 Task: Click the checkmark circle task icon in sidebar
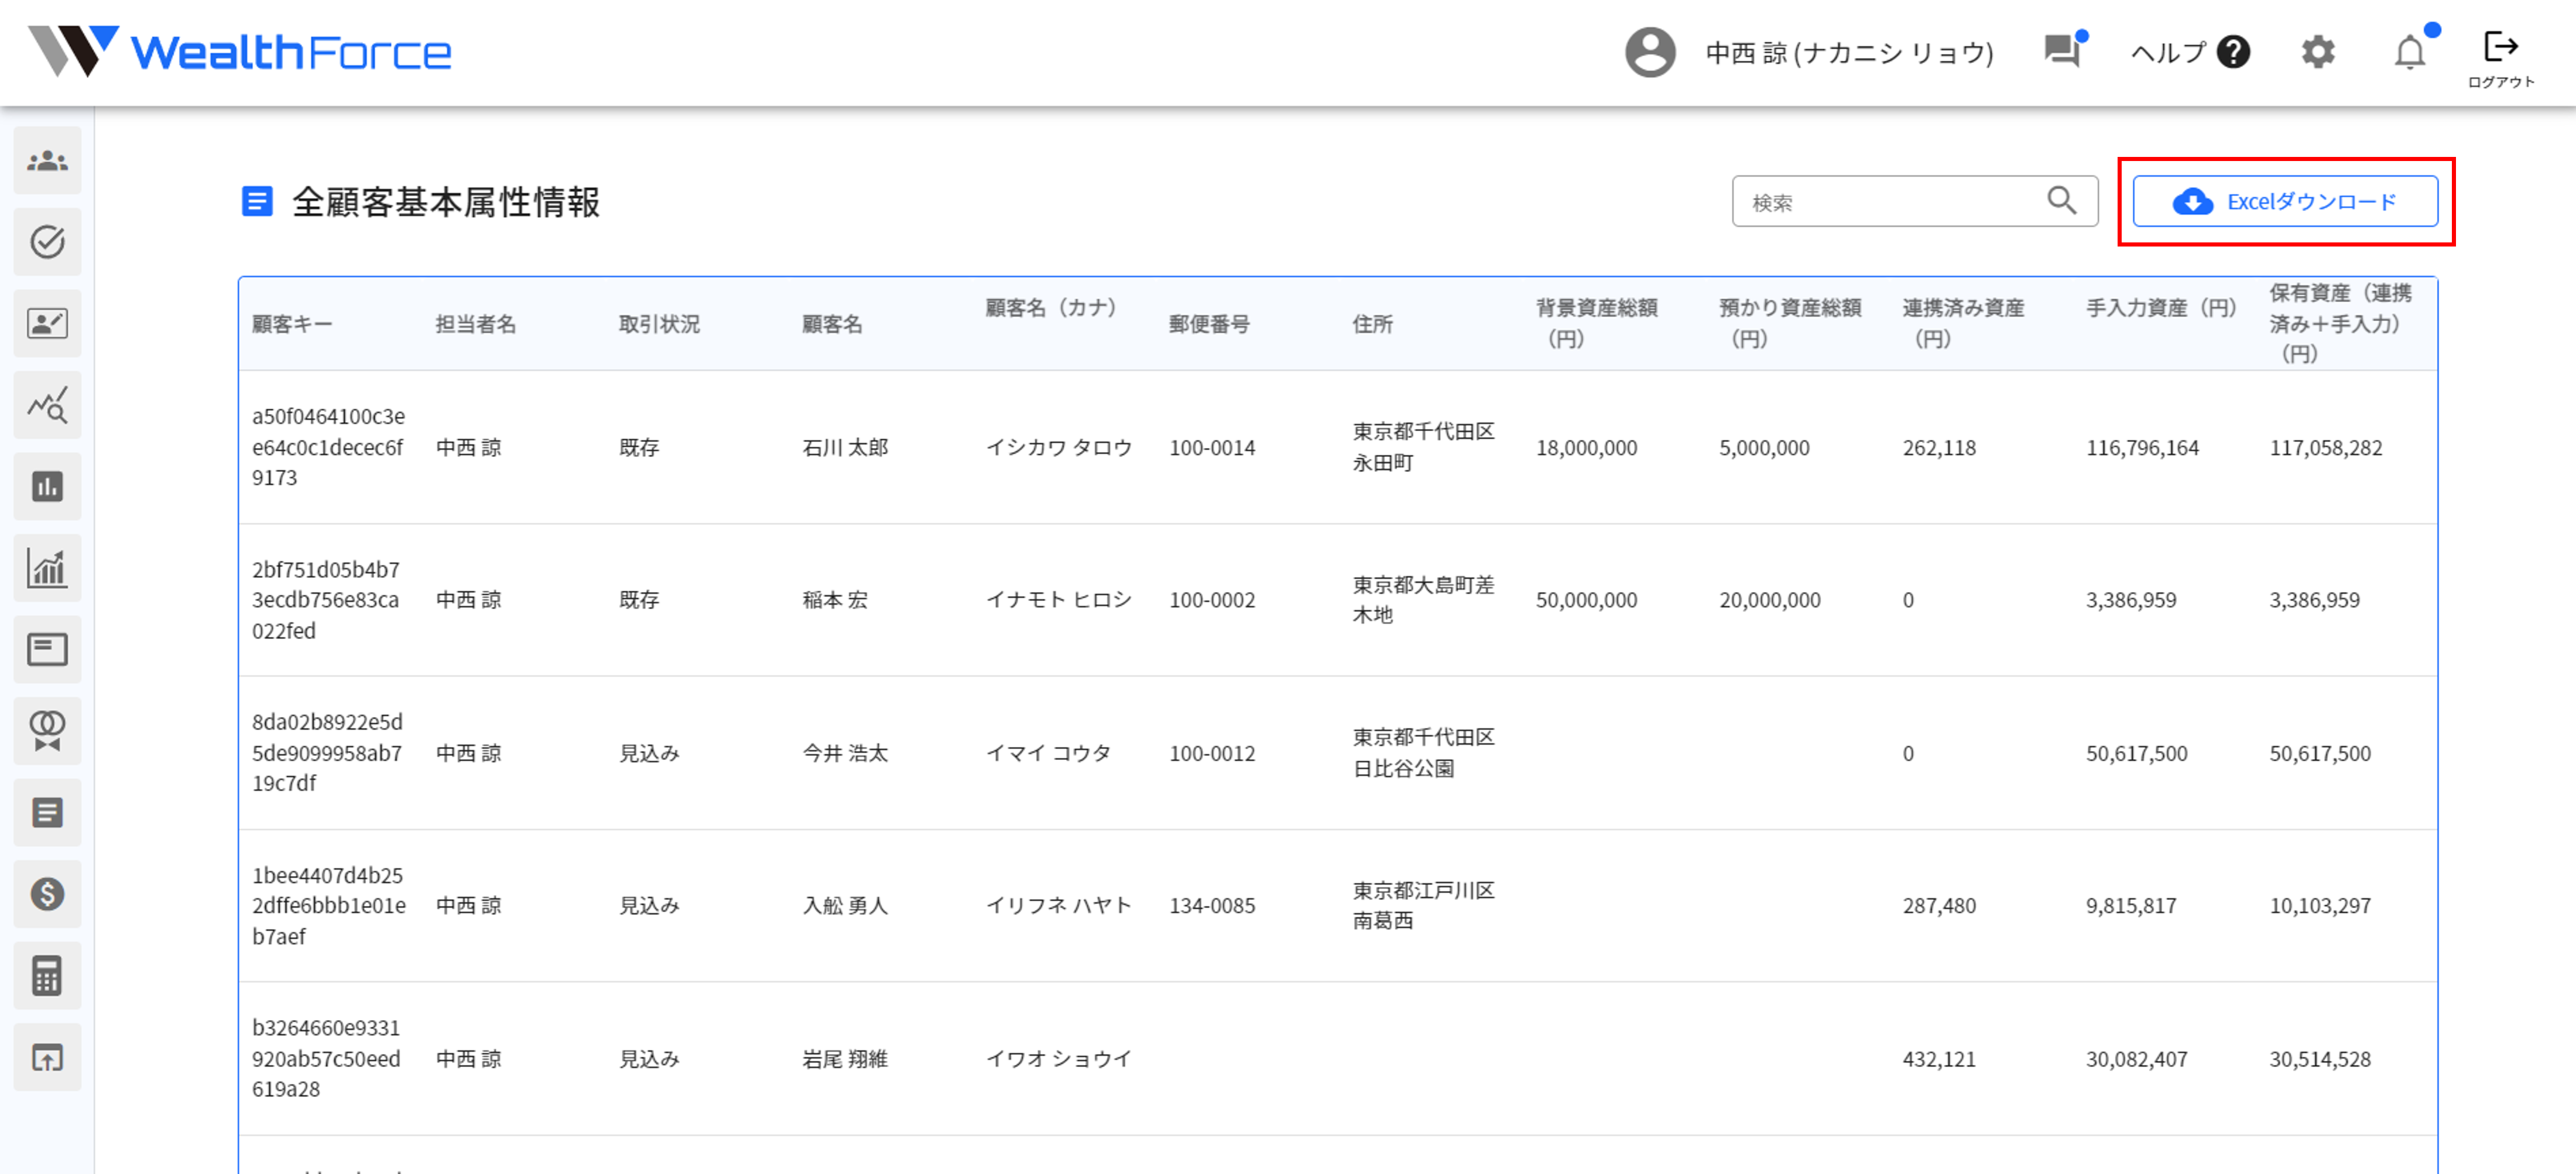47,242
